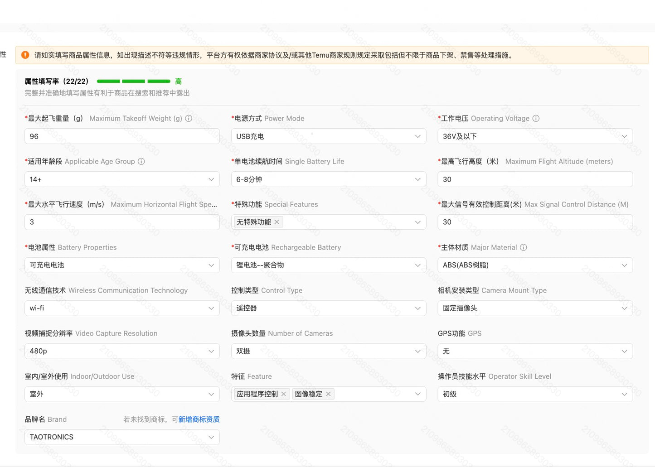Click the Max Signal Control Distance field
Screen dimensions: 655x467
point(535,222)
